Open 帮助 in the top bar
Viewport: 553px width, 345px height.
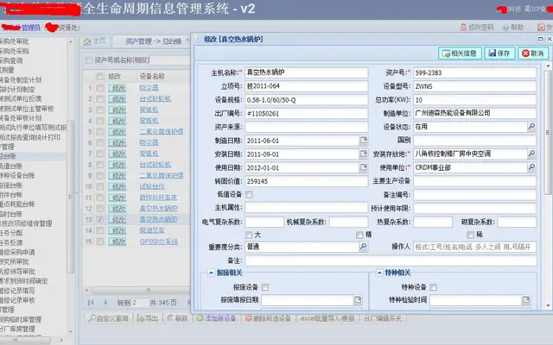[513, 27]
